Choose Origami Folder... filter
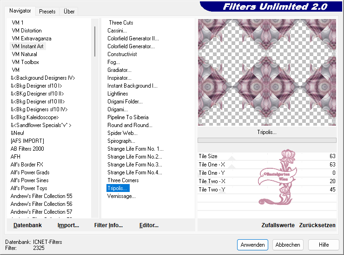This screenshot has width=344, height=255. (125, 102)
